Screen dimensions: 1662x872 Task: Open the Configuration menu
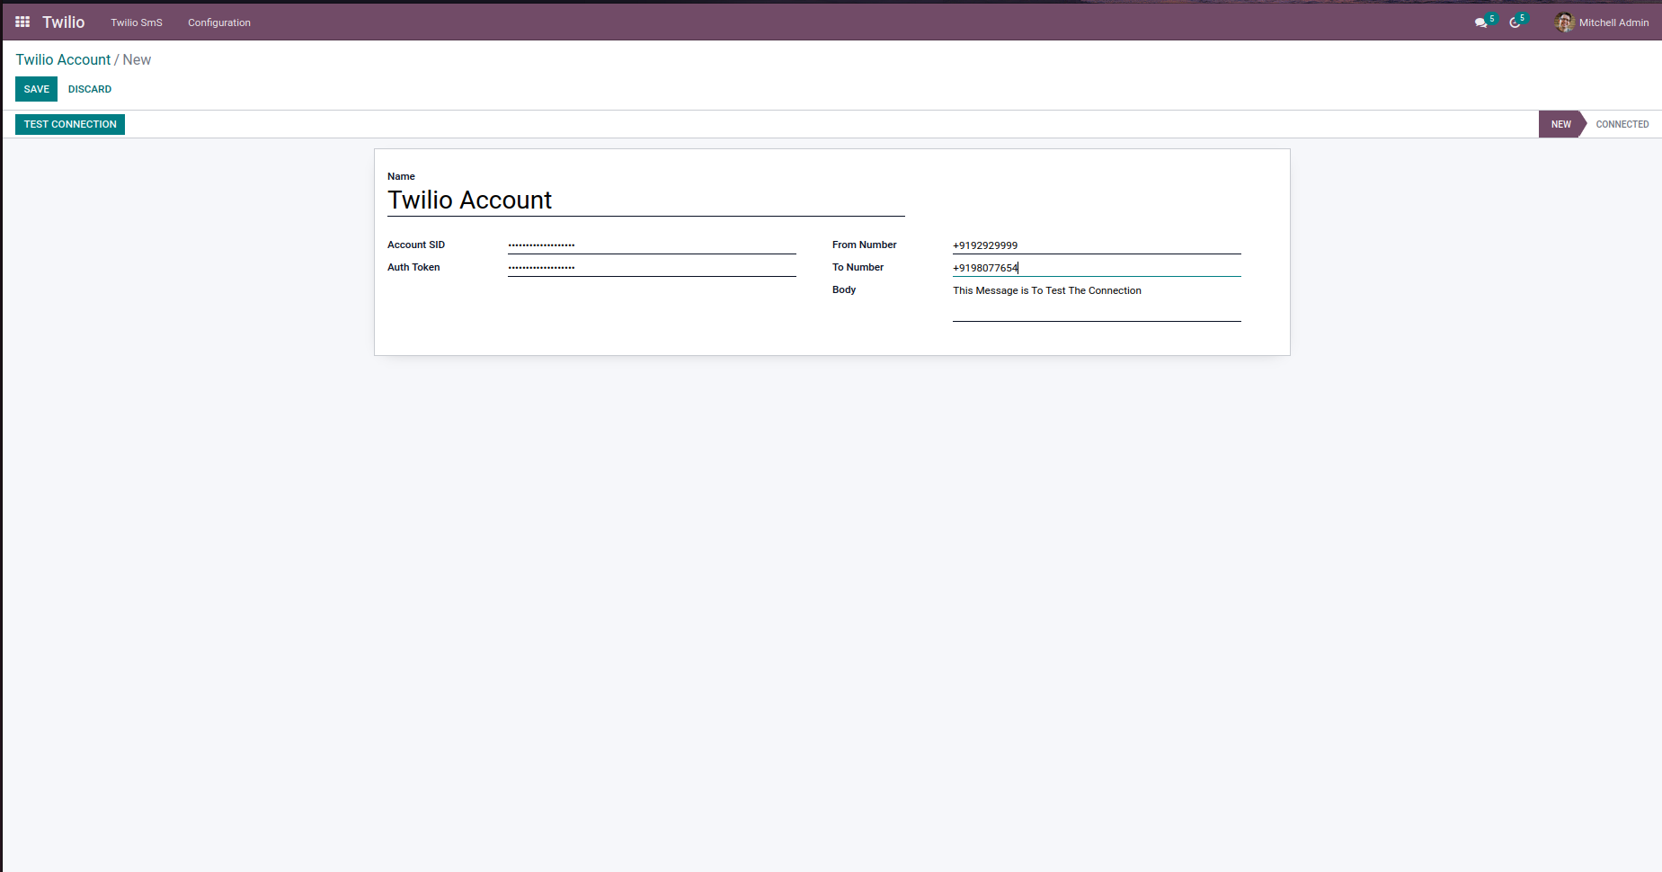click(219, 22)
